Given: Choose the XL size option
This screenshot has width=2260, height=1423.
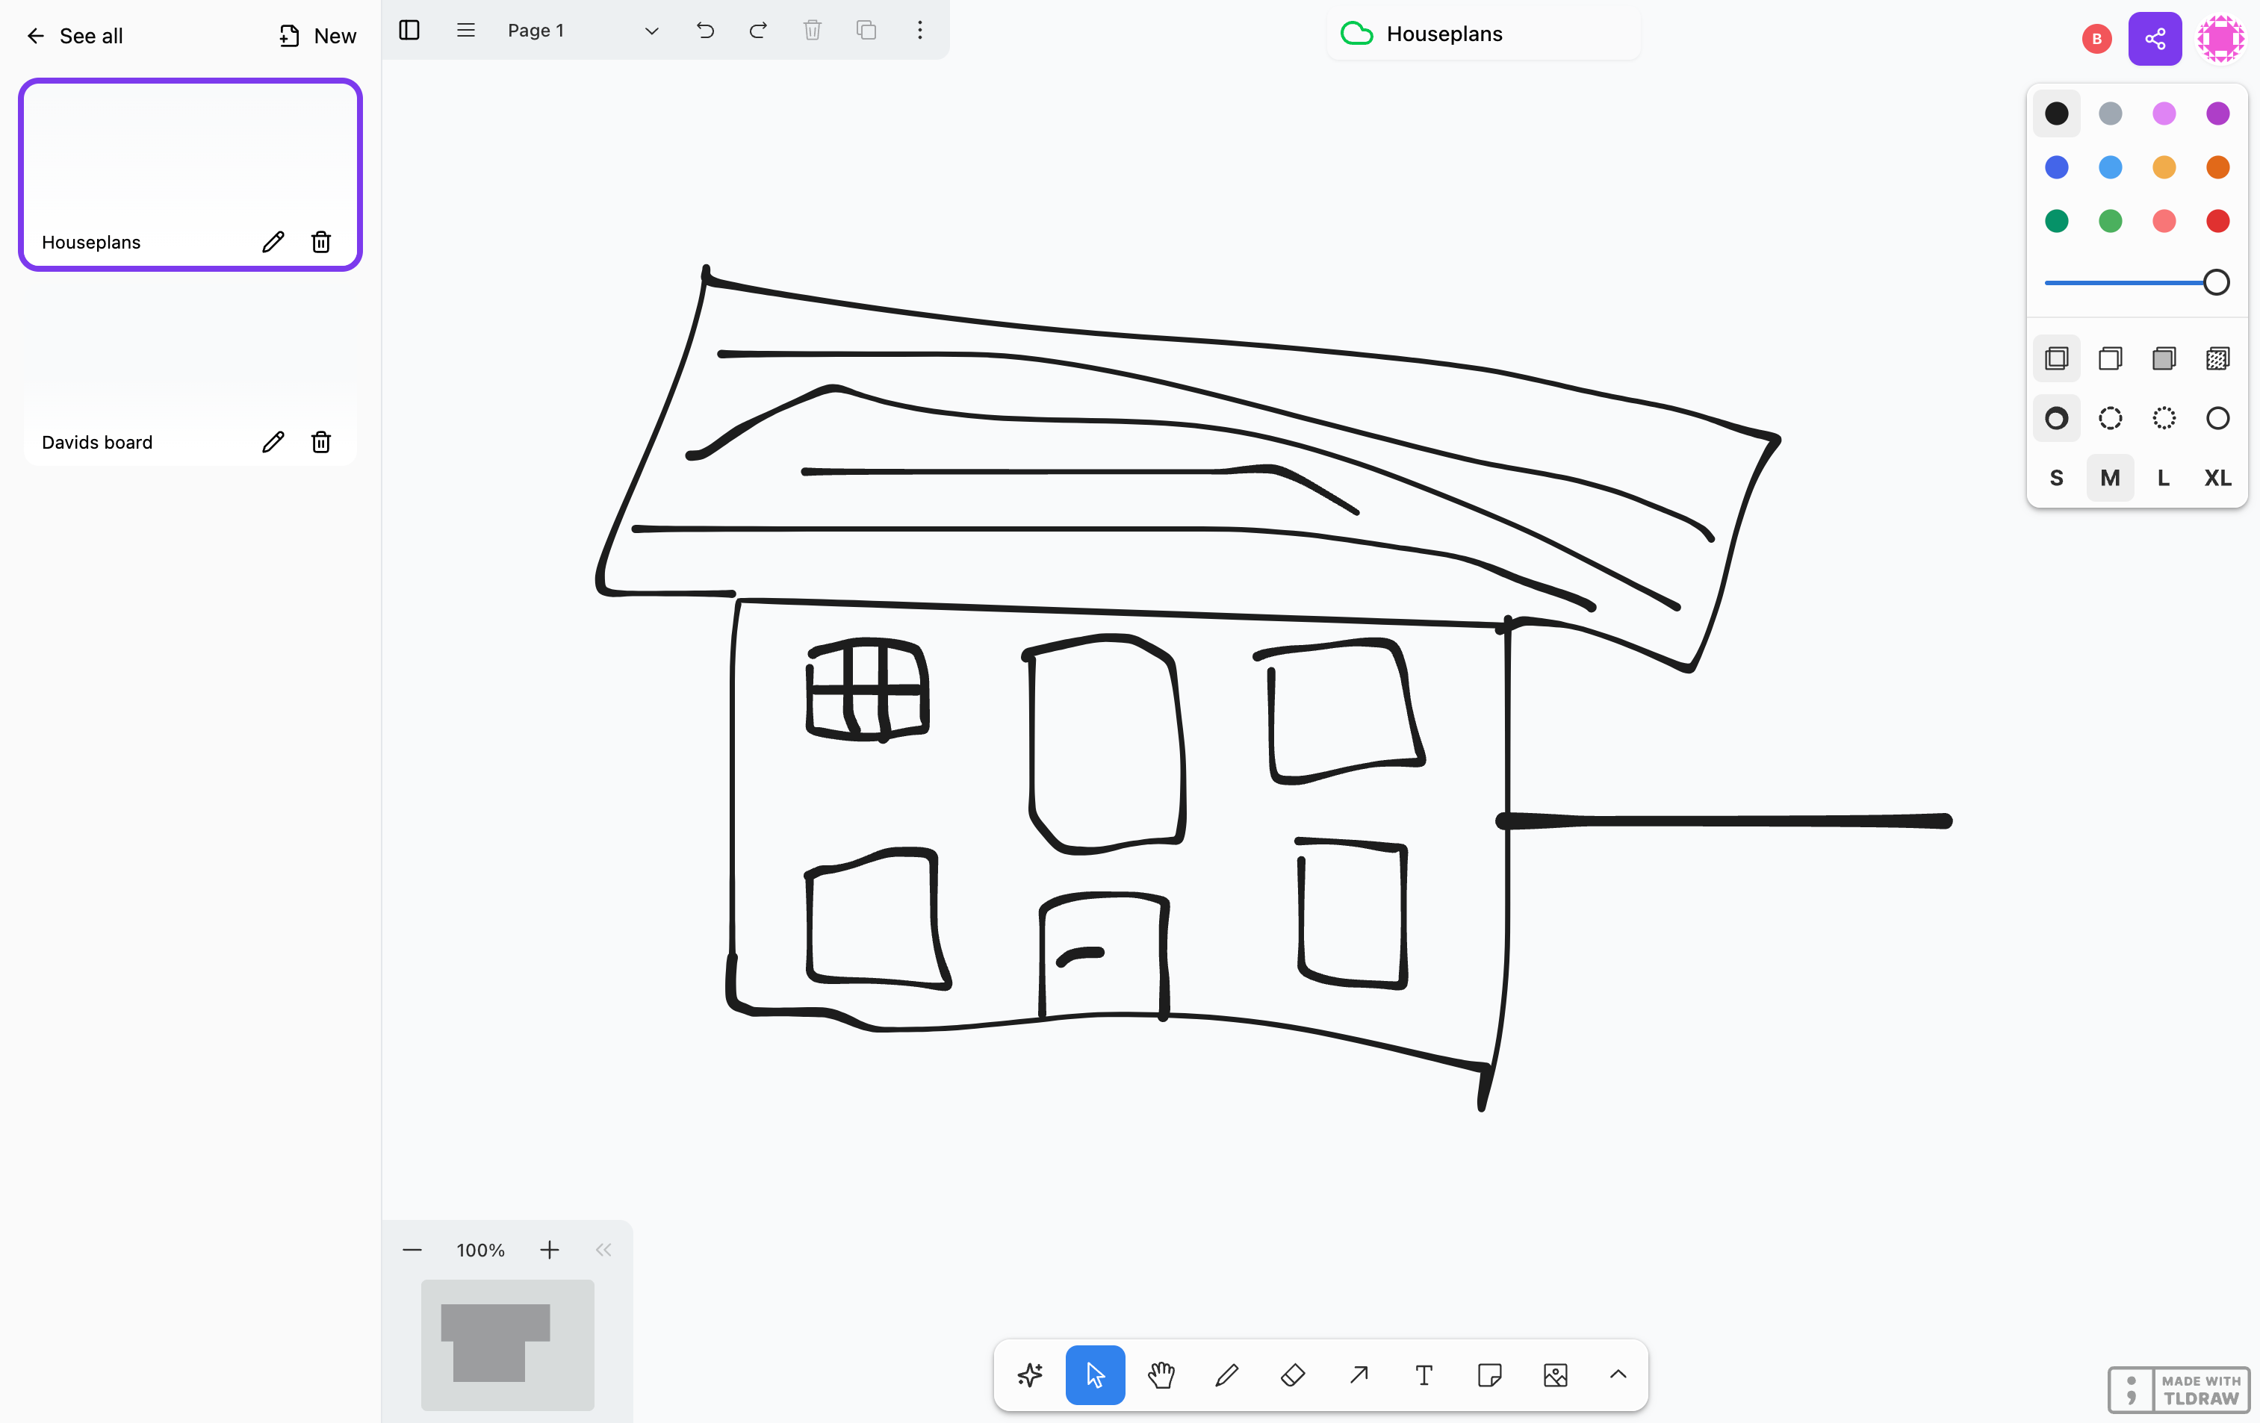Looking at the screenshot, I should tap(2217, 479).
